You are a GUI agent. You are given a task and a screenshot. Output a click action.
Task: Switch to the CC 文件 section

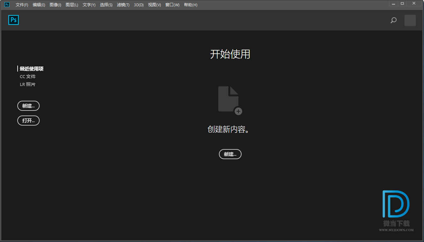pos(28,77)
